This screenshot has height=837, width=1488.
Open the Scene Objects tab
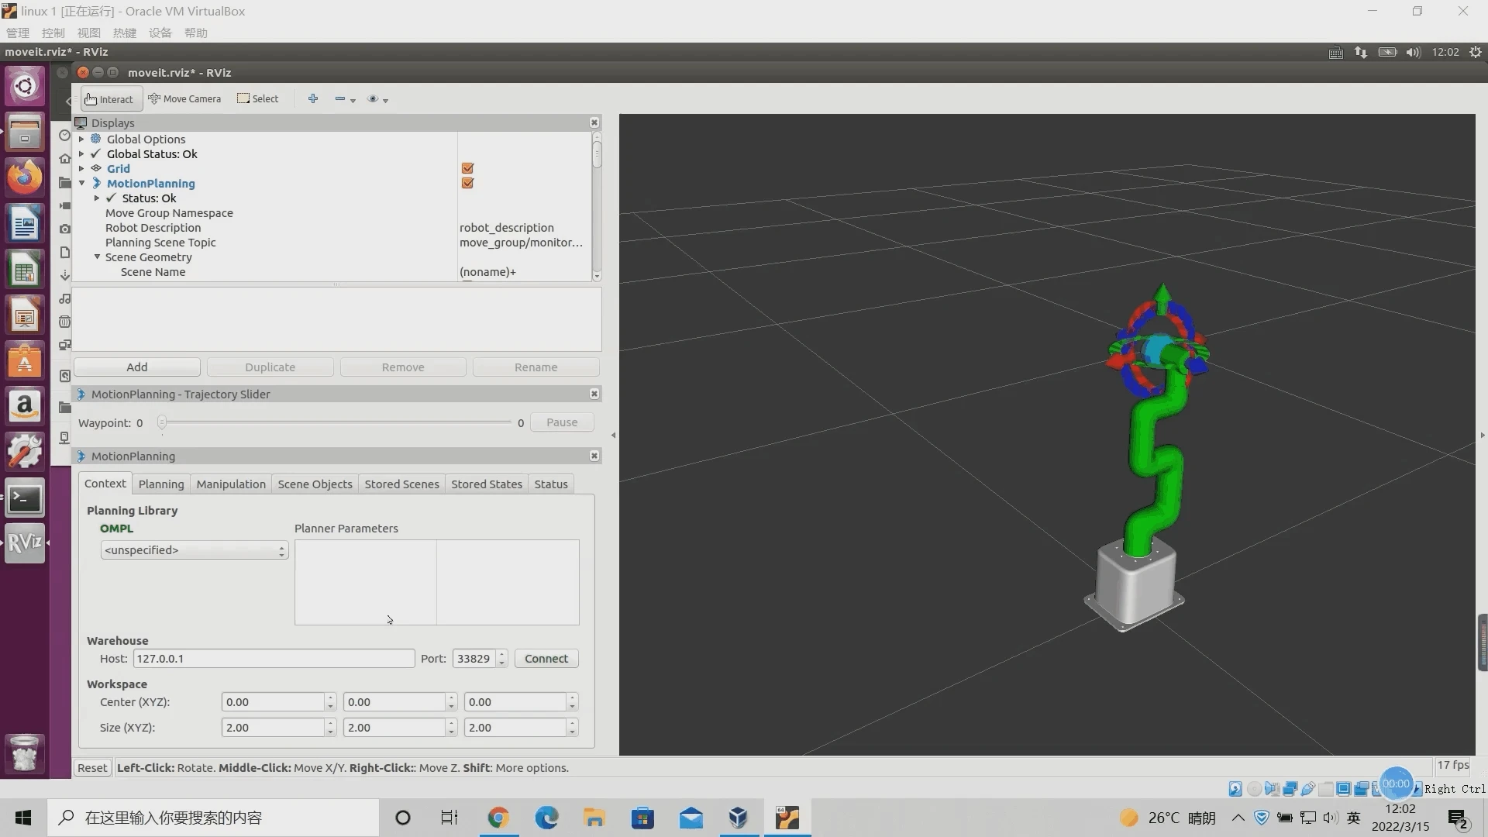[x=315, y=484]
